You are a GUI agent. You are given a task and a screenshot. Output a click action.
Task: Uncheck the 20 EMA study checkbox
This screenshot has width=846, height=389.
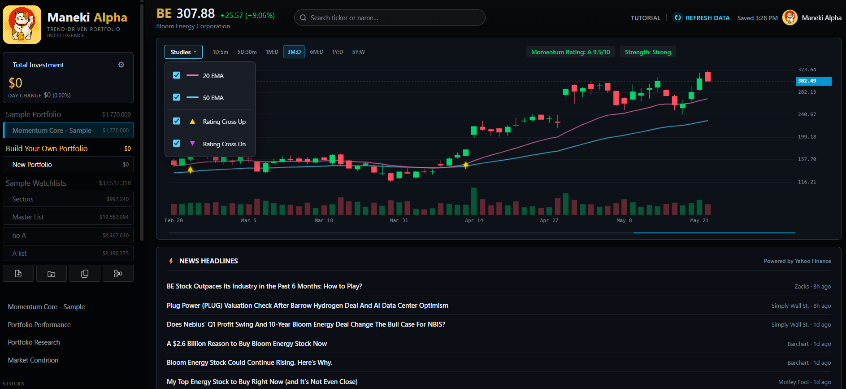click(177, 75)
